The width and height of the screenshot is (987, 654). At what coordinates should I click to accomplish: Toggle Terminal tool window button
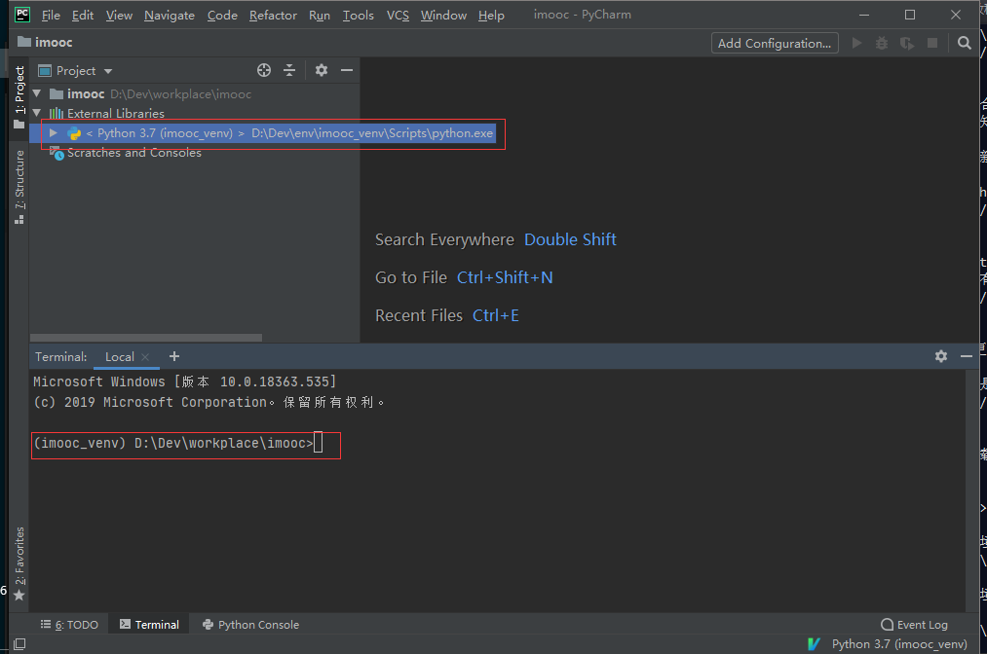pyautogui.click(x=149, y=625)
